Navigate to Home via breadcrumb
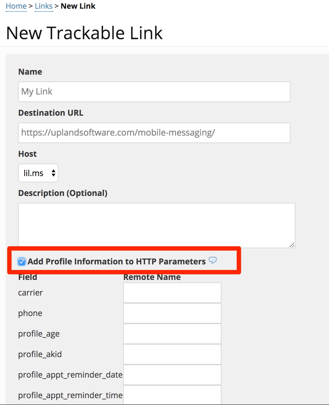This screenshot has width=329, height=405. coord(16,6)
